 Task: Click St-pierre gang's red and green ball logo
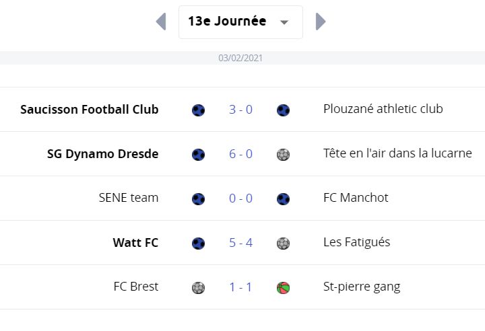point(283,288)
